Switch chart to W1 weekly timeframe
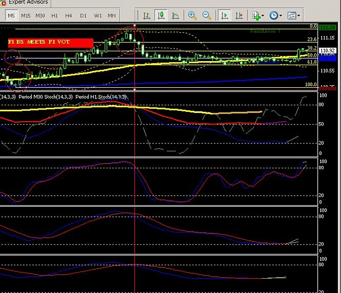 coord(98,16)
